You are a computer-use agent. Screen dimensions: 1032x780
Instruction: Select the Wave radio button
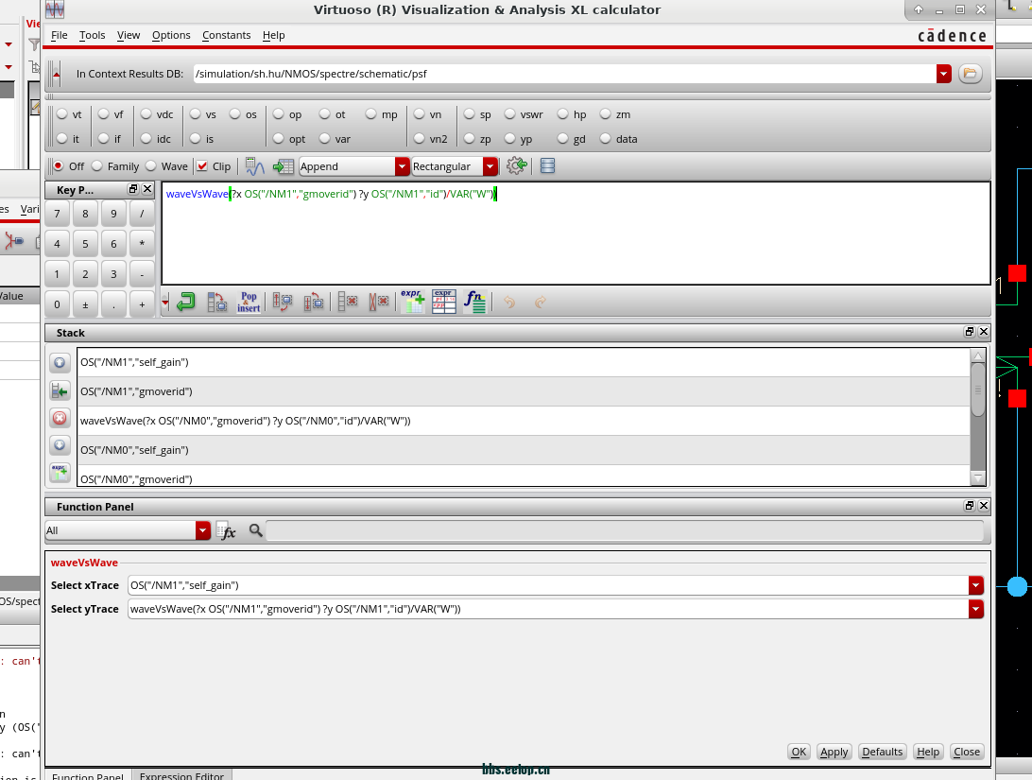[151, 165]
